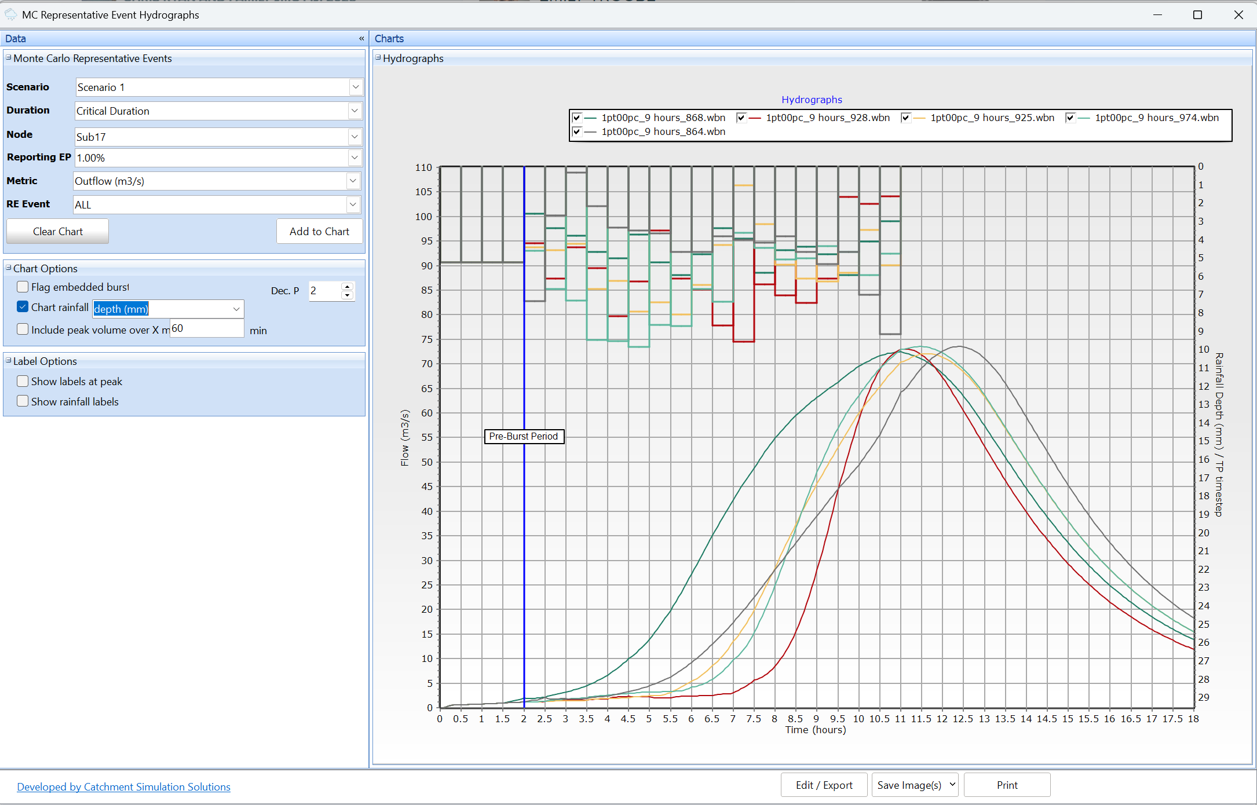Uncheck the 1pt00pc_9 hours_868.wbn legend entry
The width and height of the screenshot is (1257, 805).
point(576,117)
